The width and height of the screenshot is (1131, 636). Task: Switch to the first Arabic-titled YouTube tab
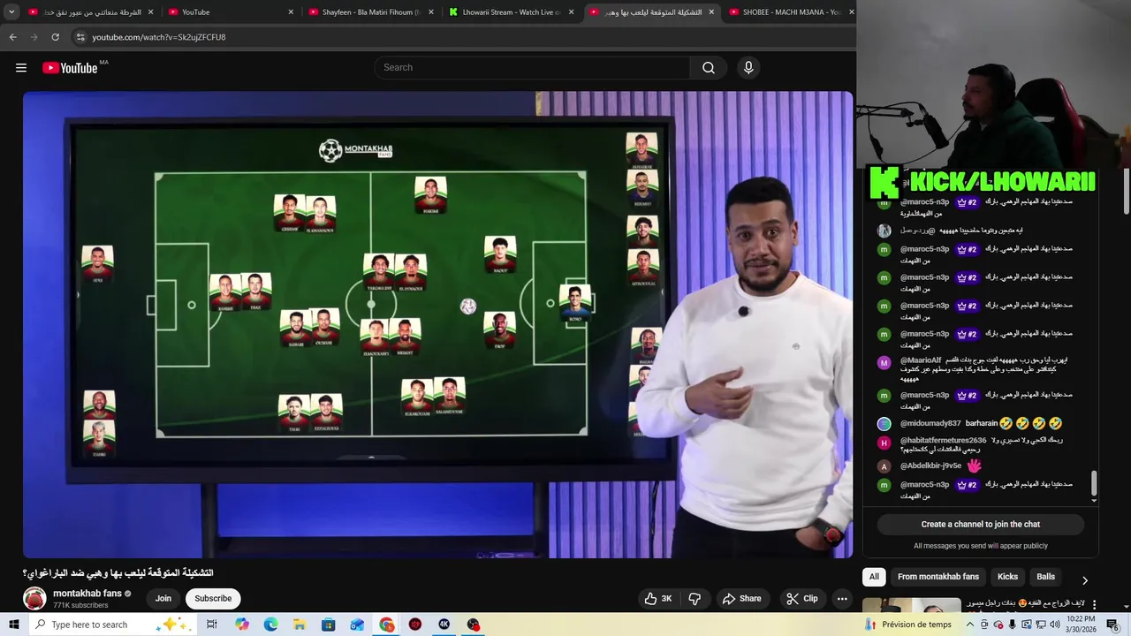(90, 12)
